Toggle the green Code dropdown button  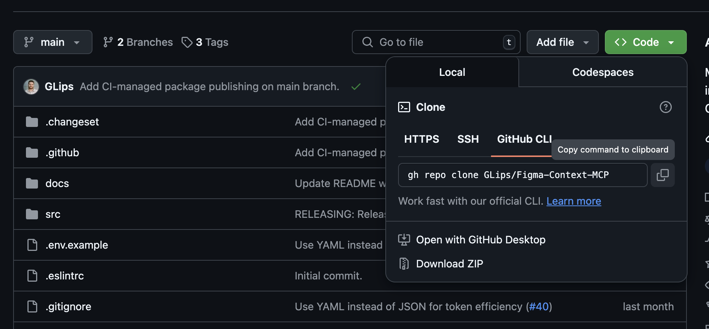pos(645,42)
